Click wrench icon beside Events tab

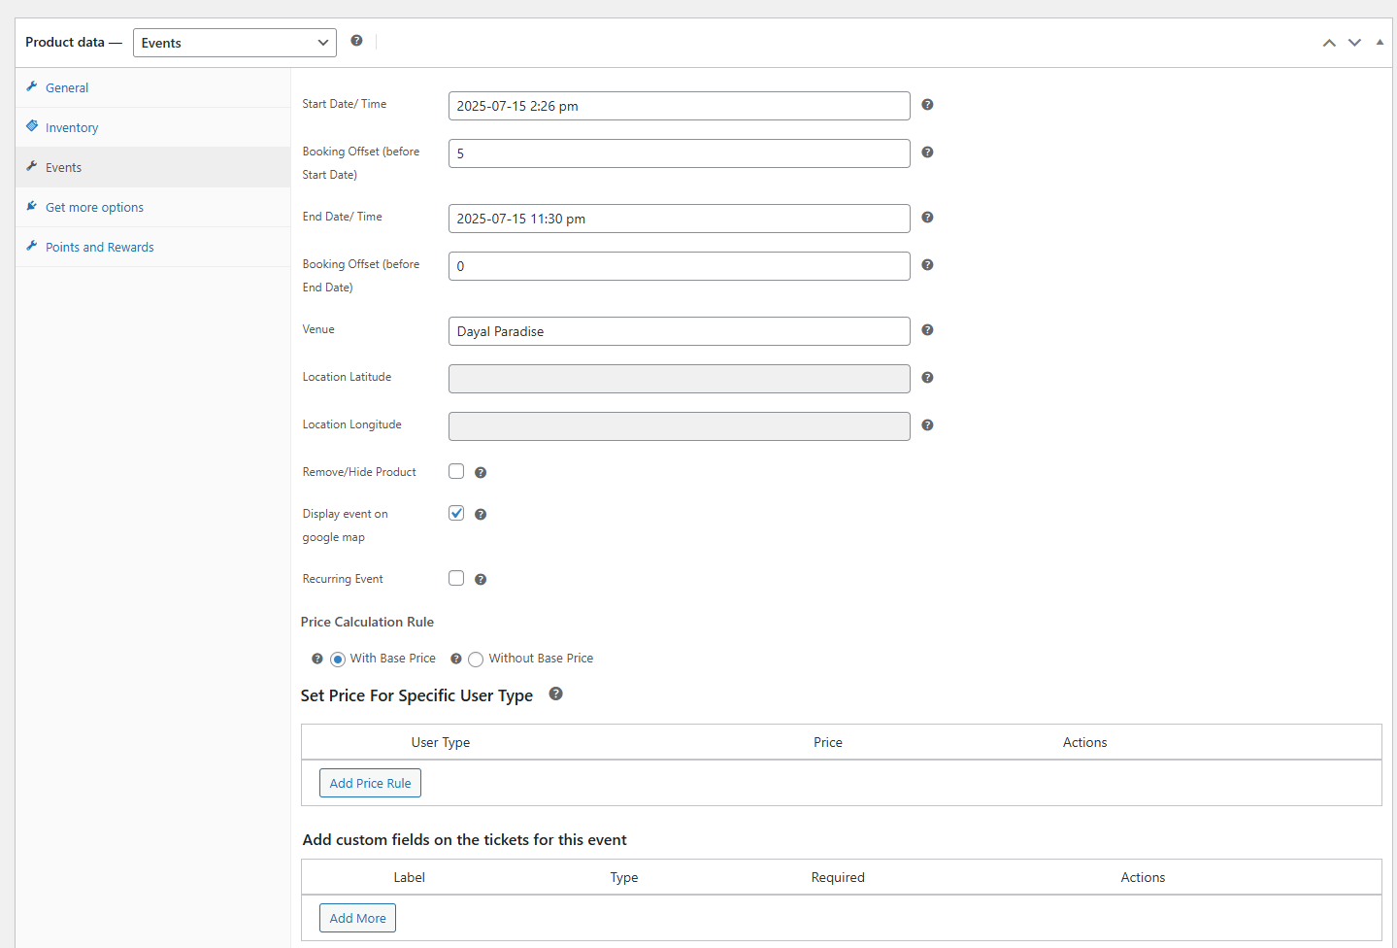(x=32, y=166)
